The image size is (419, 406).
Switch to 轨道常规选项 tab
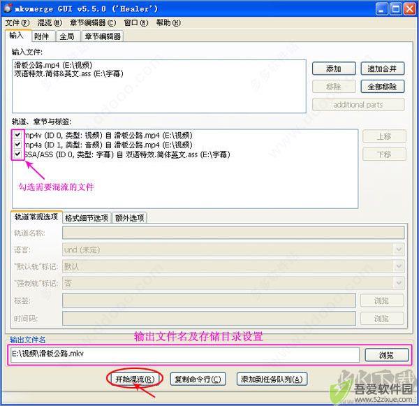36,217
